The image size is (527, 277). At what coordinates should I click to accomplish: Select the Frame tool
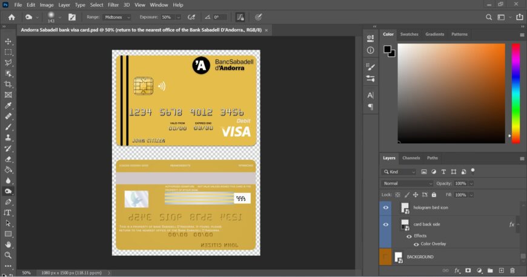point(8,95)
